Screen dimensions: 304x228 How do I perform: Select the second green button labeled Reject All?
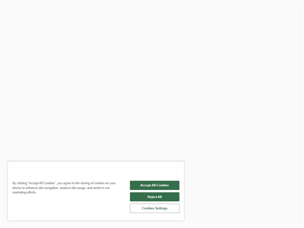(x=154, y=197)
